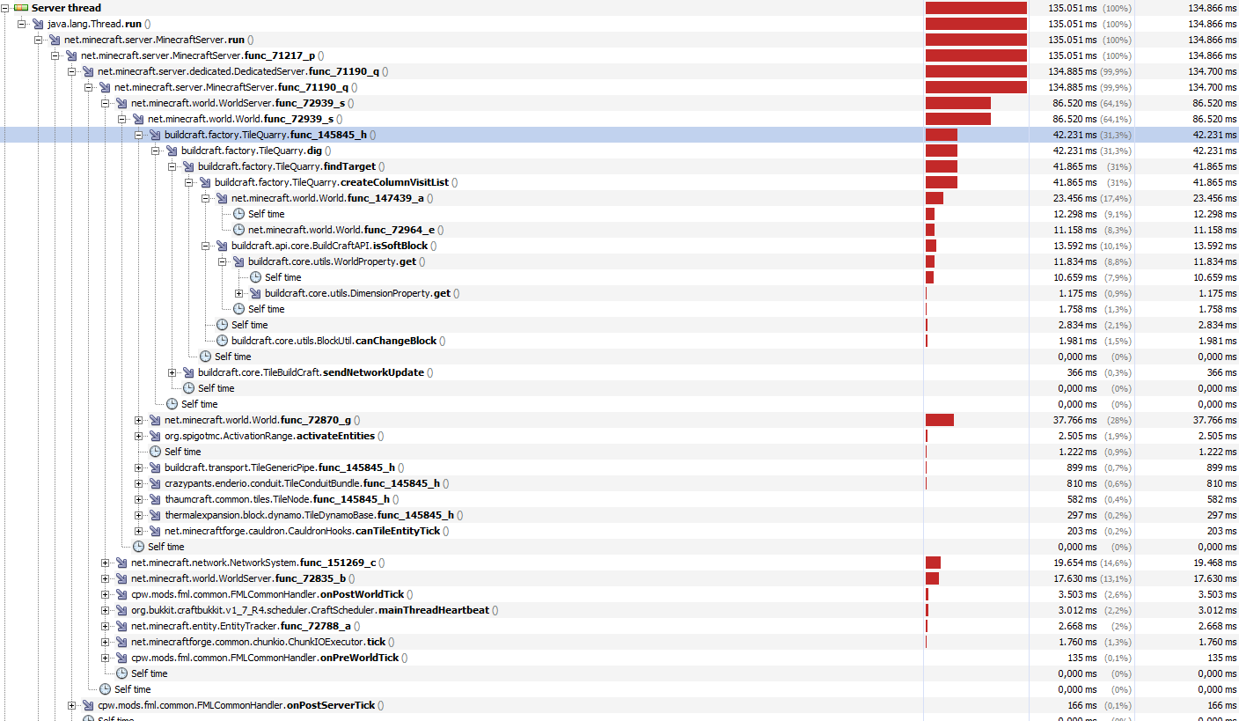Select the BlockUtil.canChangeBlock row
This screenshot has width=1239, height=721.
(619, 341)
